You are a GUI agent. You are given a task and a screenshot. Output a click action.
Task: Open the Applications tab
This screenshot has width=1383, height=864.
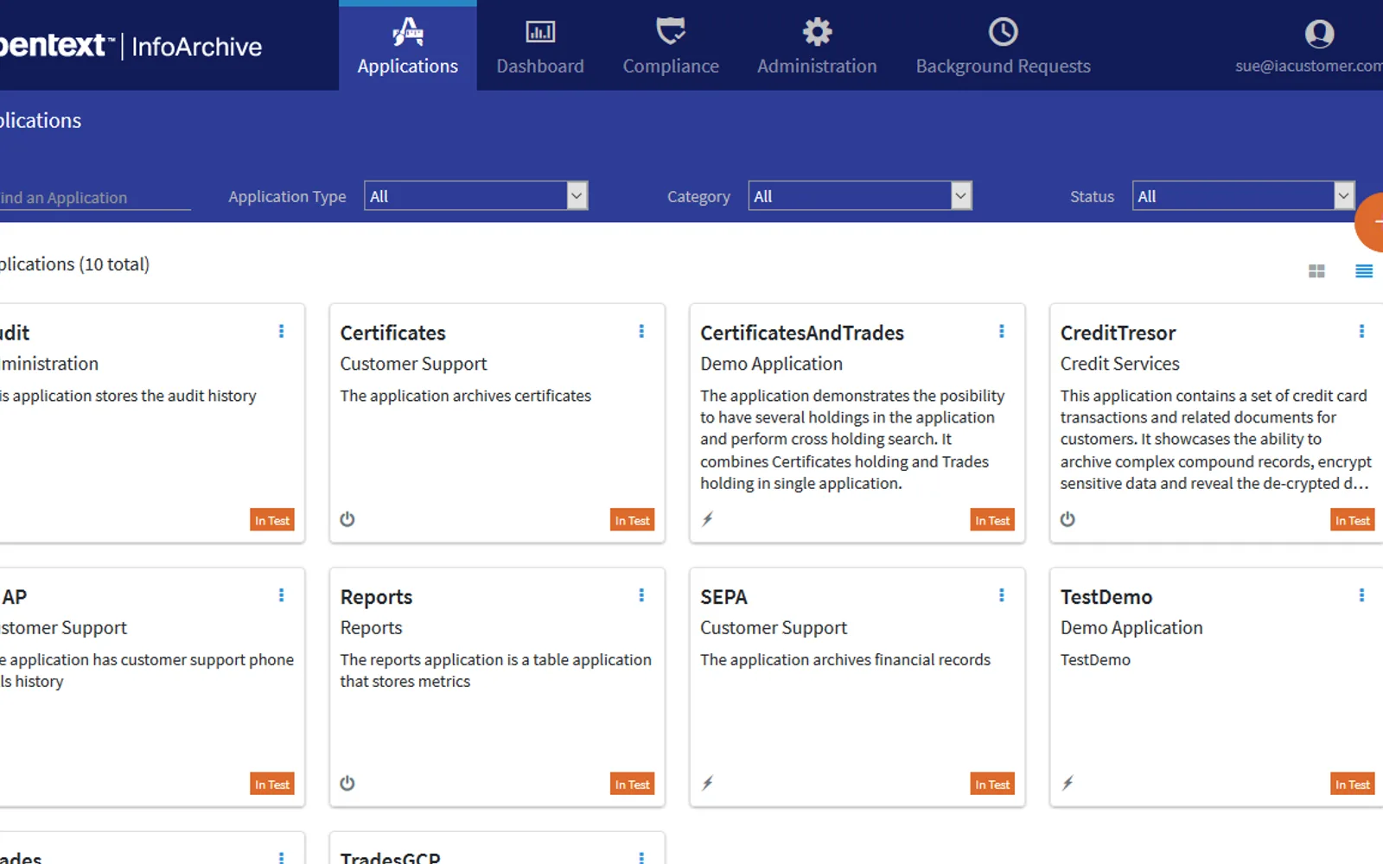point(407,47)
